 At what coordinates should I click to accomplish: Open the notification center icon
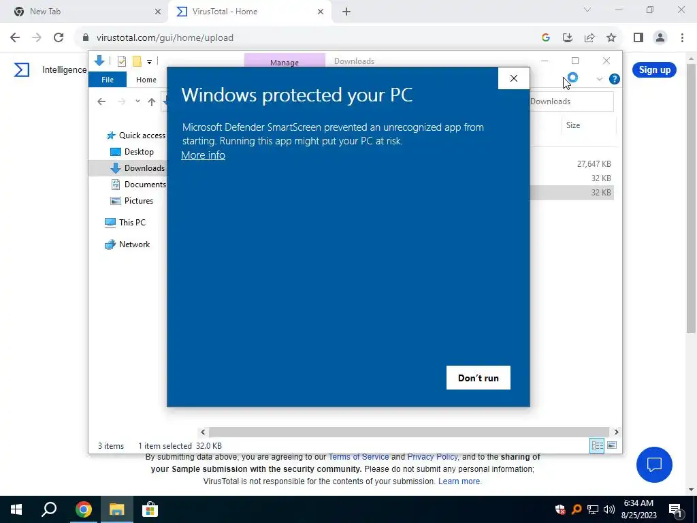click(x=675, y=509)
